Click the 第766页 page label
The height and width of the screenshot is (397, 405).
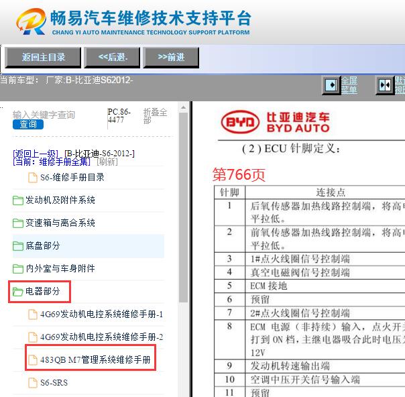point(239,175)
